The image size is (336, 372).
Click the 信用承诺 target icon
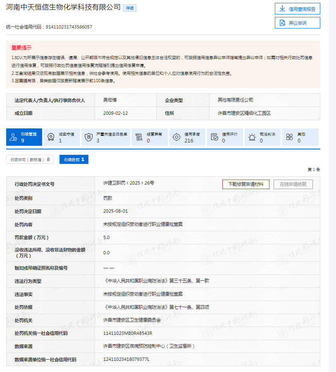176,137
